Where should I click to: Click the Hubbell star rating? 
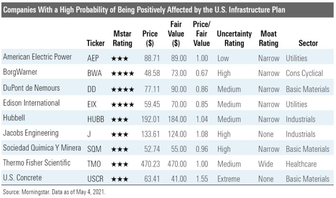coord(119,119)
